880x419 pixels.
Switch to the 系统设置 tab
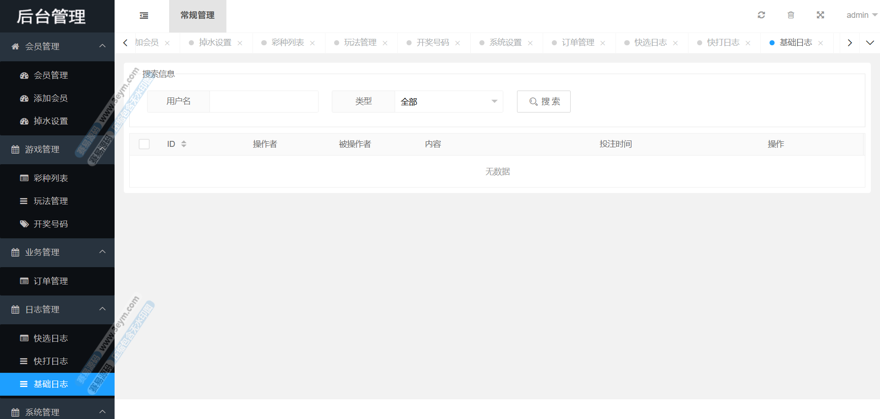click(x=505, y=43)
